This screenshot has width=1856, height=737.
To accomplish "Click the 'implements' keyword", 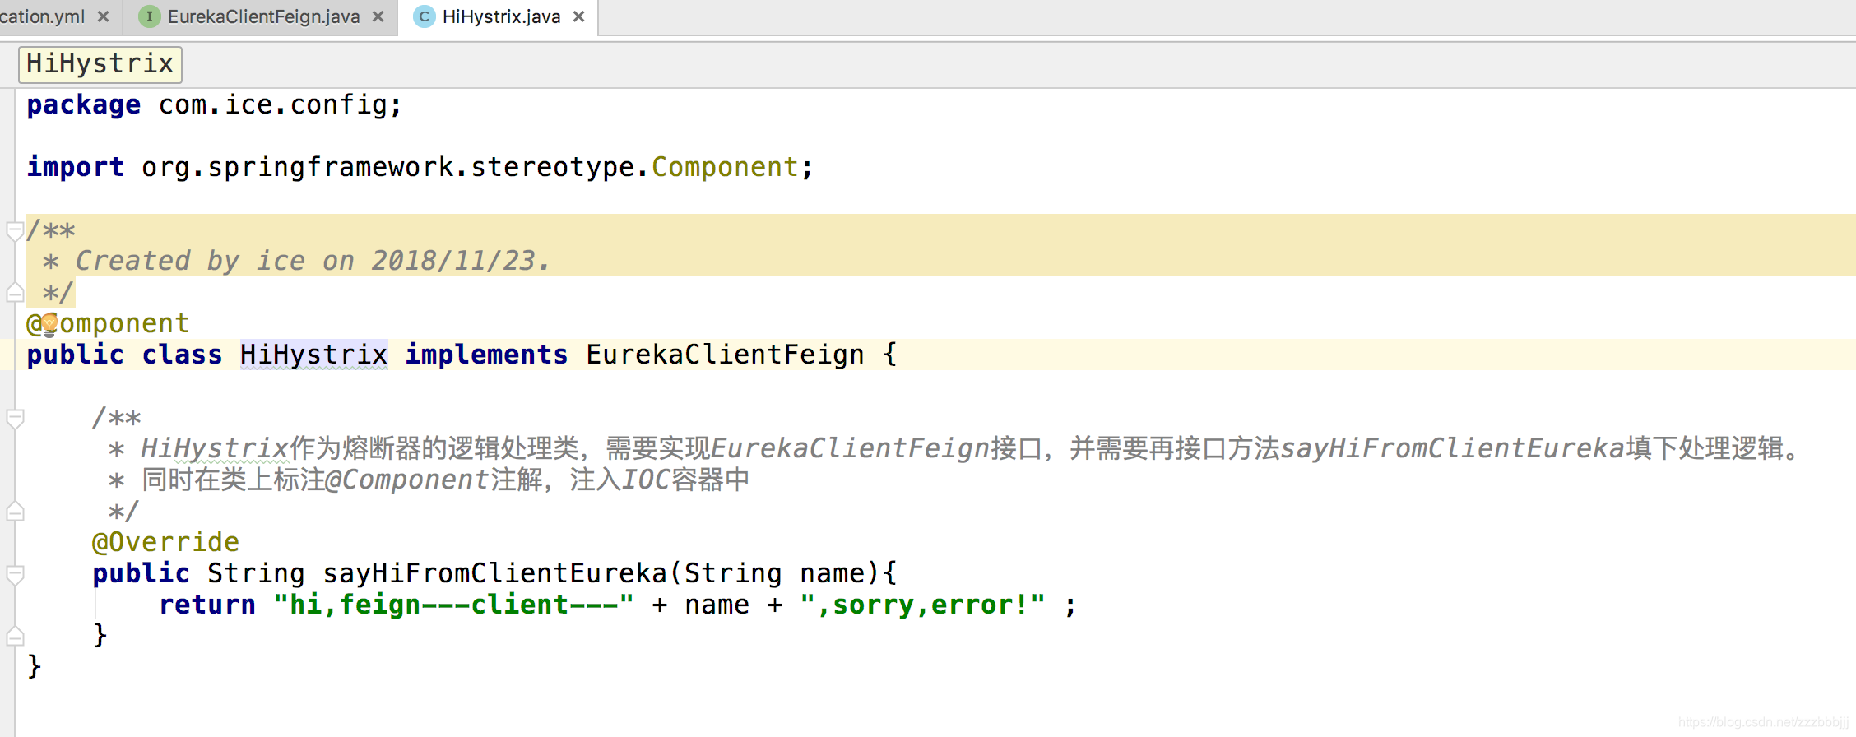I will tap(486, 355).
